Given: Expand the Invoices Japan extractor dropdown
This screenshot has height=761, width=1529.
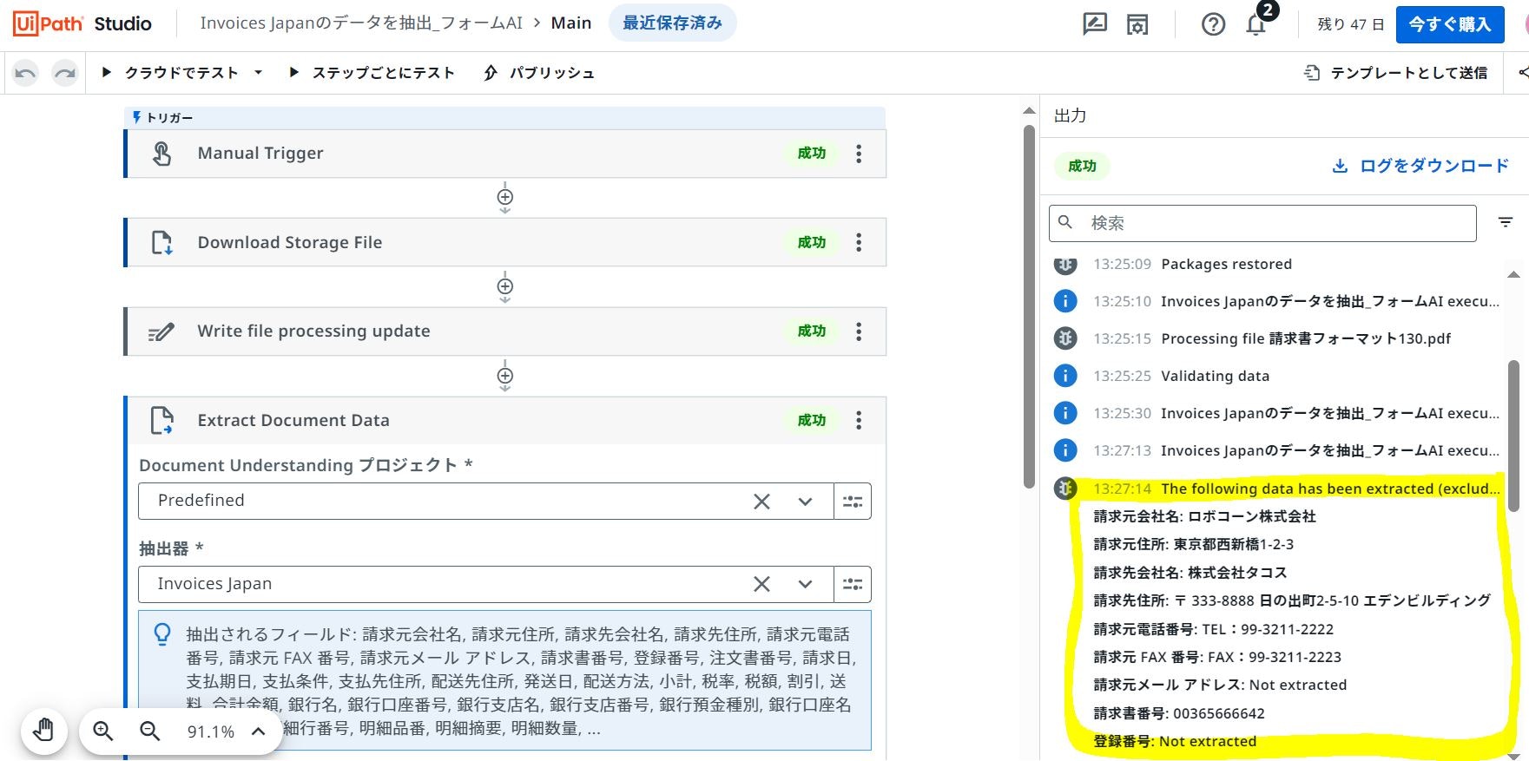Looking at the screenshot, I should [805, 585].
